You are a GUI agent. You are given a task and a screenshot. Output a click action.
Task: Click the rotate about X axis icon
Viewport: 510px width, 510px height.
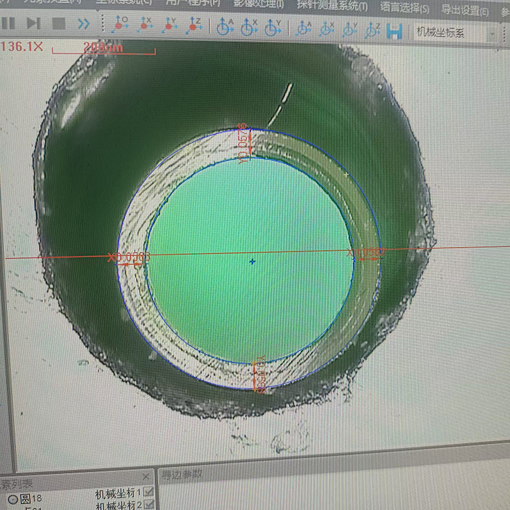click(249, 27)
